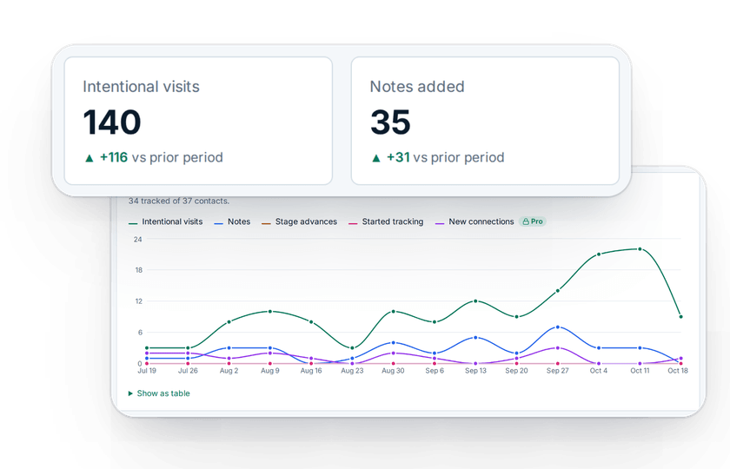The width and height of the screenshot is (730, 469).
Task: Select the Sep 13 point on green line
Action: point(475,301)
